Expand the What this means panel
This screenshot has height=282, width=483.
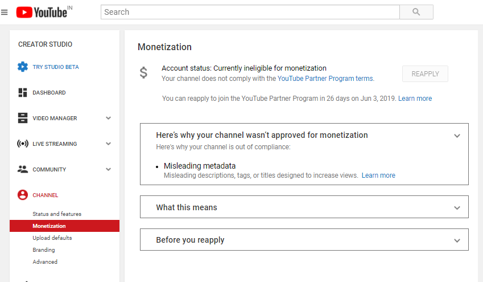coord(457,208)
